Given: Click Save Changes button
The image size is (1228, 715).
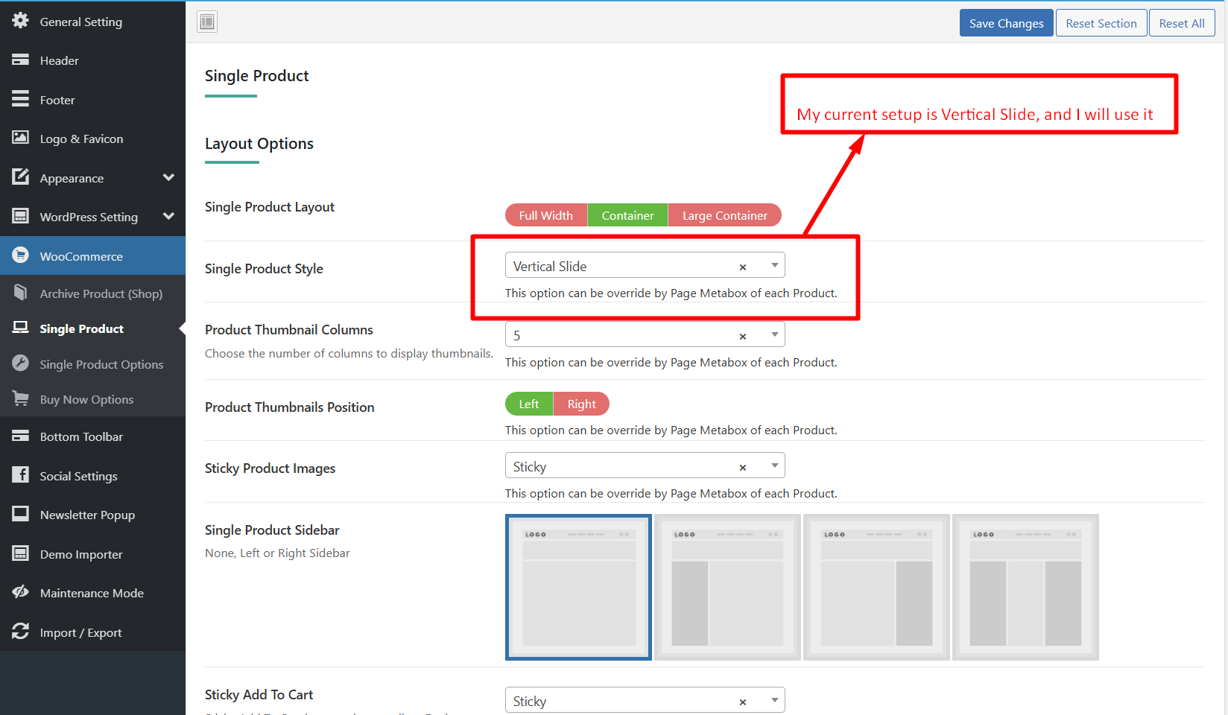Looking at the screenshot, I should point(1006,23).
